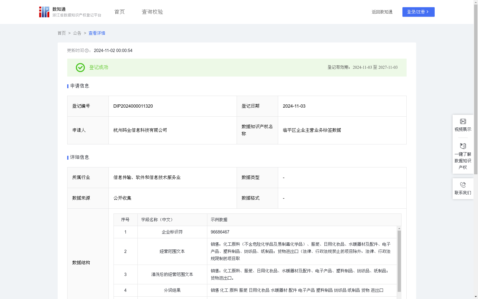Click applicant 杭州码全信息科技有限公司
The width and height of the screenshot is (478, 299).
pyautogui.click(x=140, y=130)
